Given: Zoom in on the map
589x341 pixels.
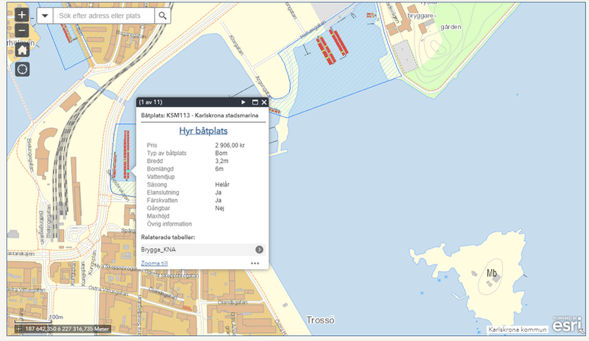Looking at the screenshot, I should tap(22, 15).
